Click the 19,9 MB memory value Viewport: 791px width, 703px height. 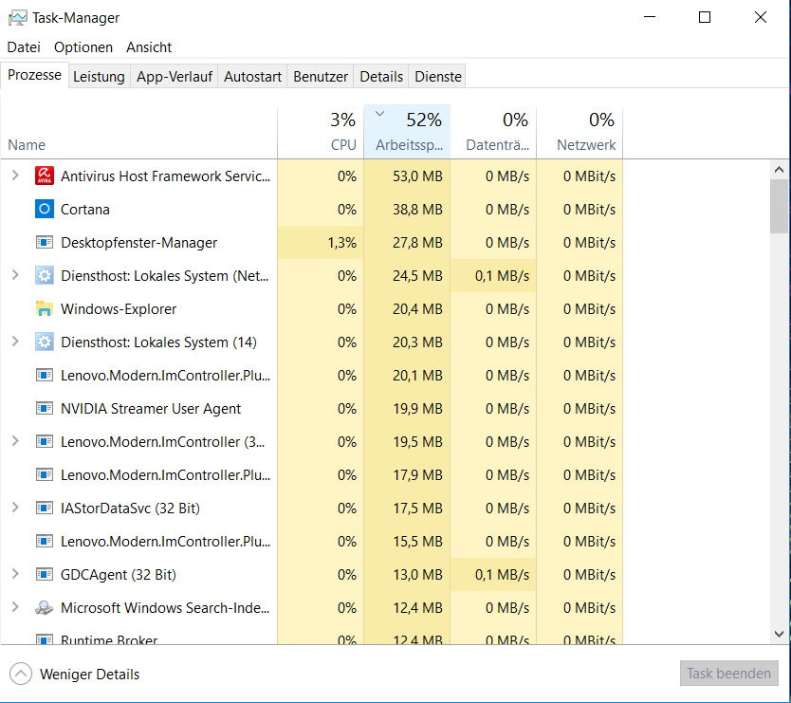click(417, 409)
